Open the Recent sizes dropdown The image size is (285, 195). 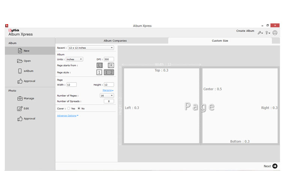click(91, 48)
